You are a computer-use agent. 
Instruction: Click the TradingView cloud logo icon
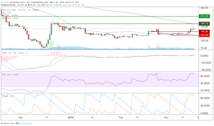pos(17,123)
